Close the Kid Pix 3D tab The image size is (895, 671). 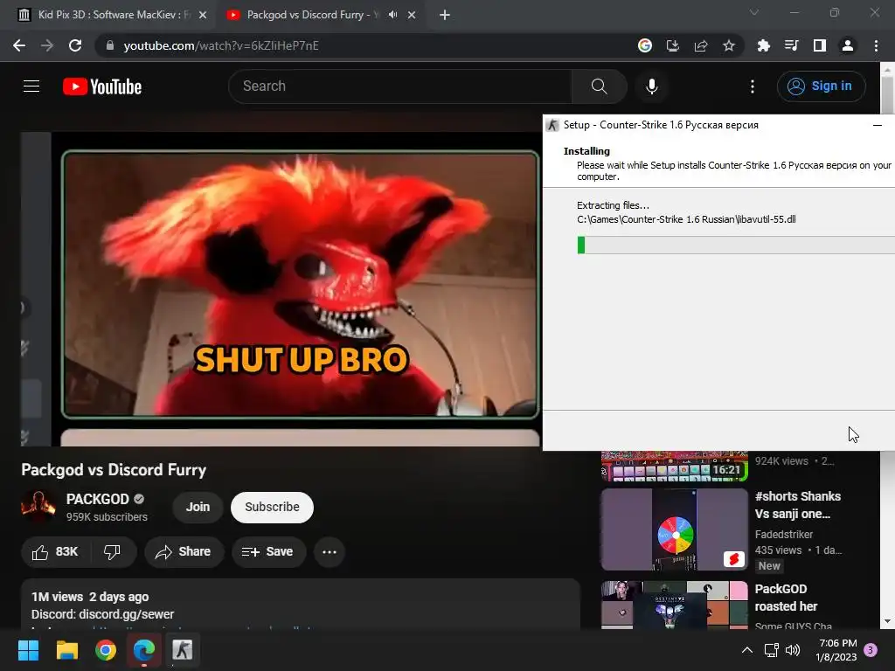[x=203, y=15]
